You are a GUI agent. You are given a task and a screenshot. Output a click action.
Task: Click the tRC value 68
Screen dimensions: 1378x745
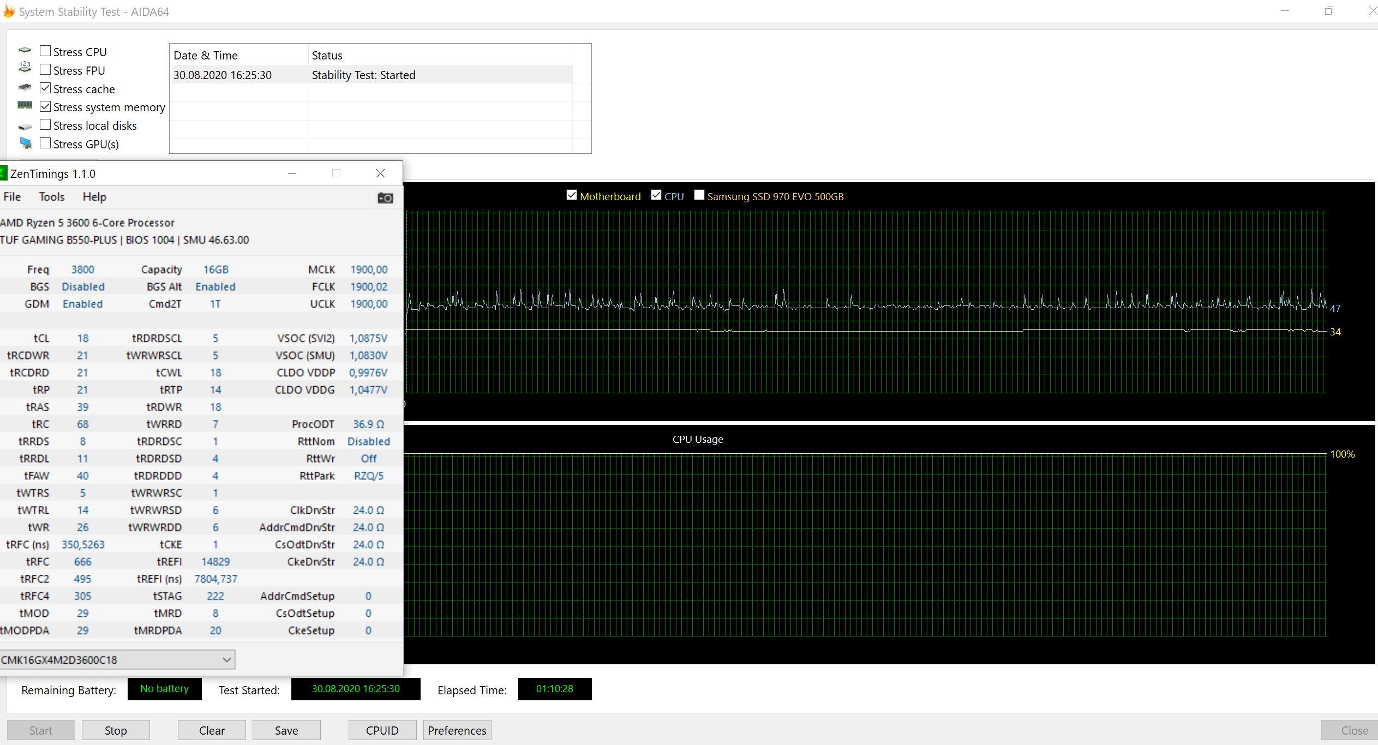83,424
